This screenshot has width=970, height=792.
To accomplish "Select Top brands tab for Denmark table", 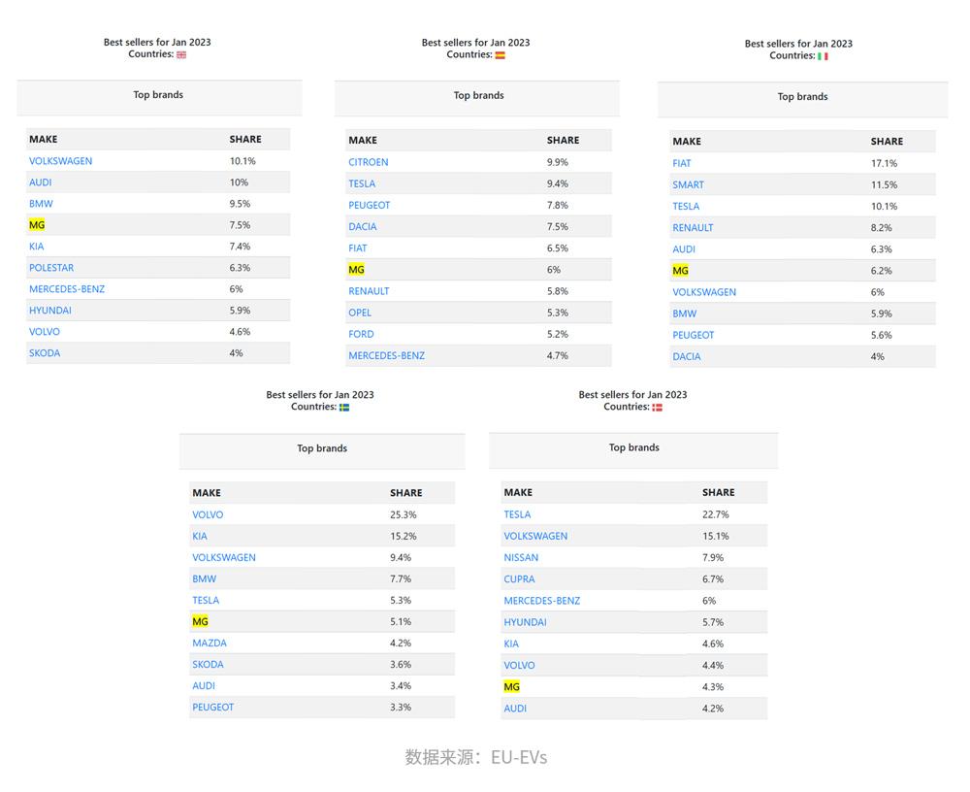I will [633, 447].
